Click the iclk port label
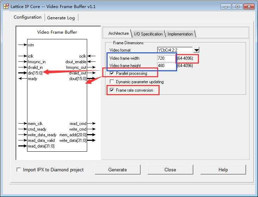The height and width of the screenshot is (197, 258). tap(31, 56)
